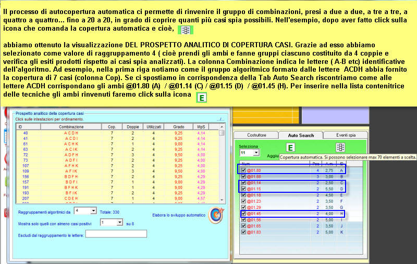Select row ID 109 combination A F I K
The width and height of the screenshot is (417, 264).
tap(118, 171)
